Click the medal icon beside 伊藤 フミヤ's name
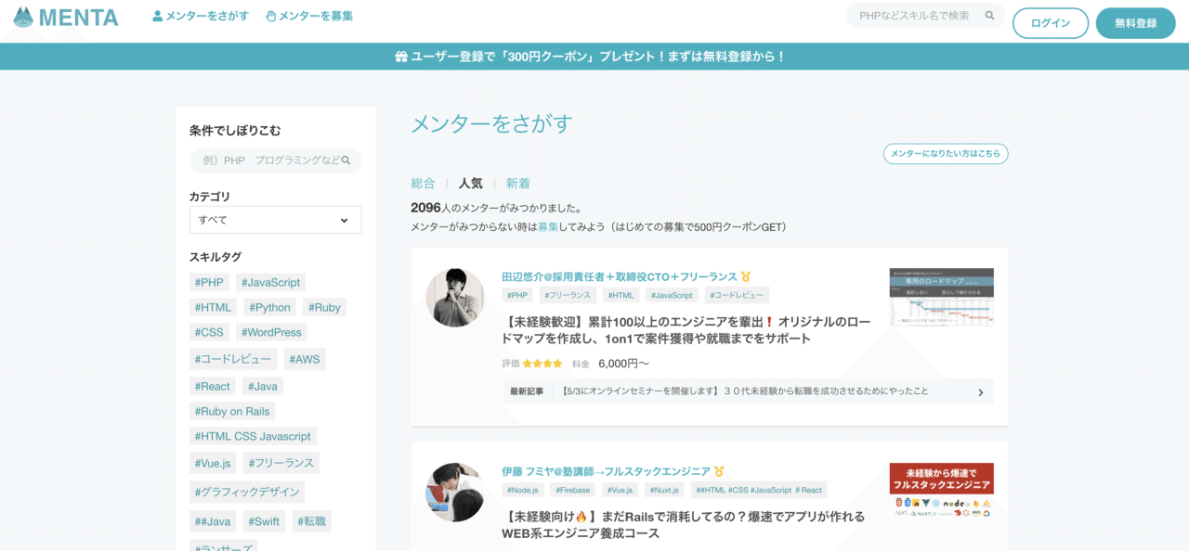The image size is (1189, 551). (719, 471)
